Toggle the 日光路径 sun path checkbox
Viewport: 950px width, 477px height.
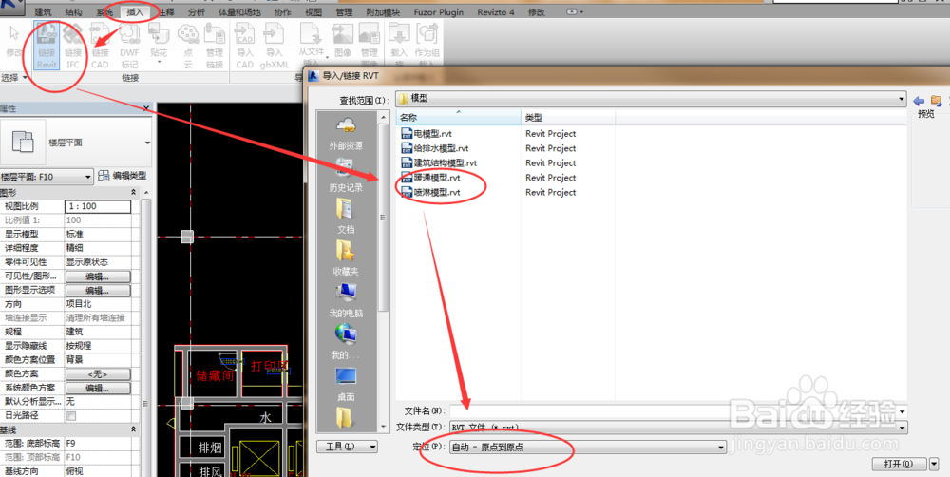pyautogui.click(x=71, y=416)
